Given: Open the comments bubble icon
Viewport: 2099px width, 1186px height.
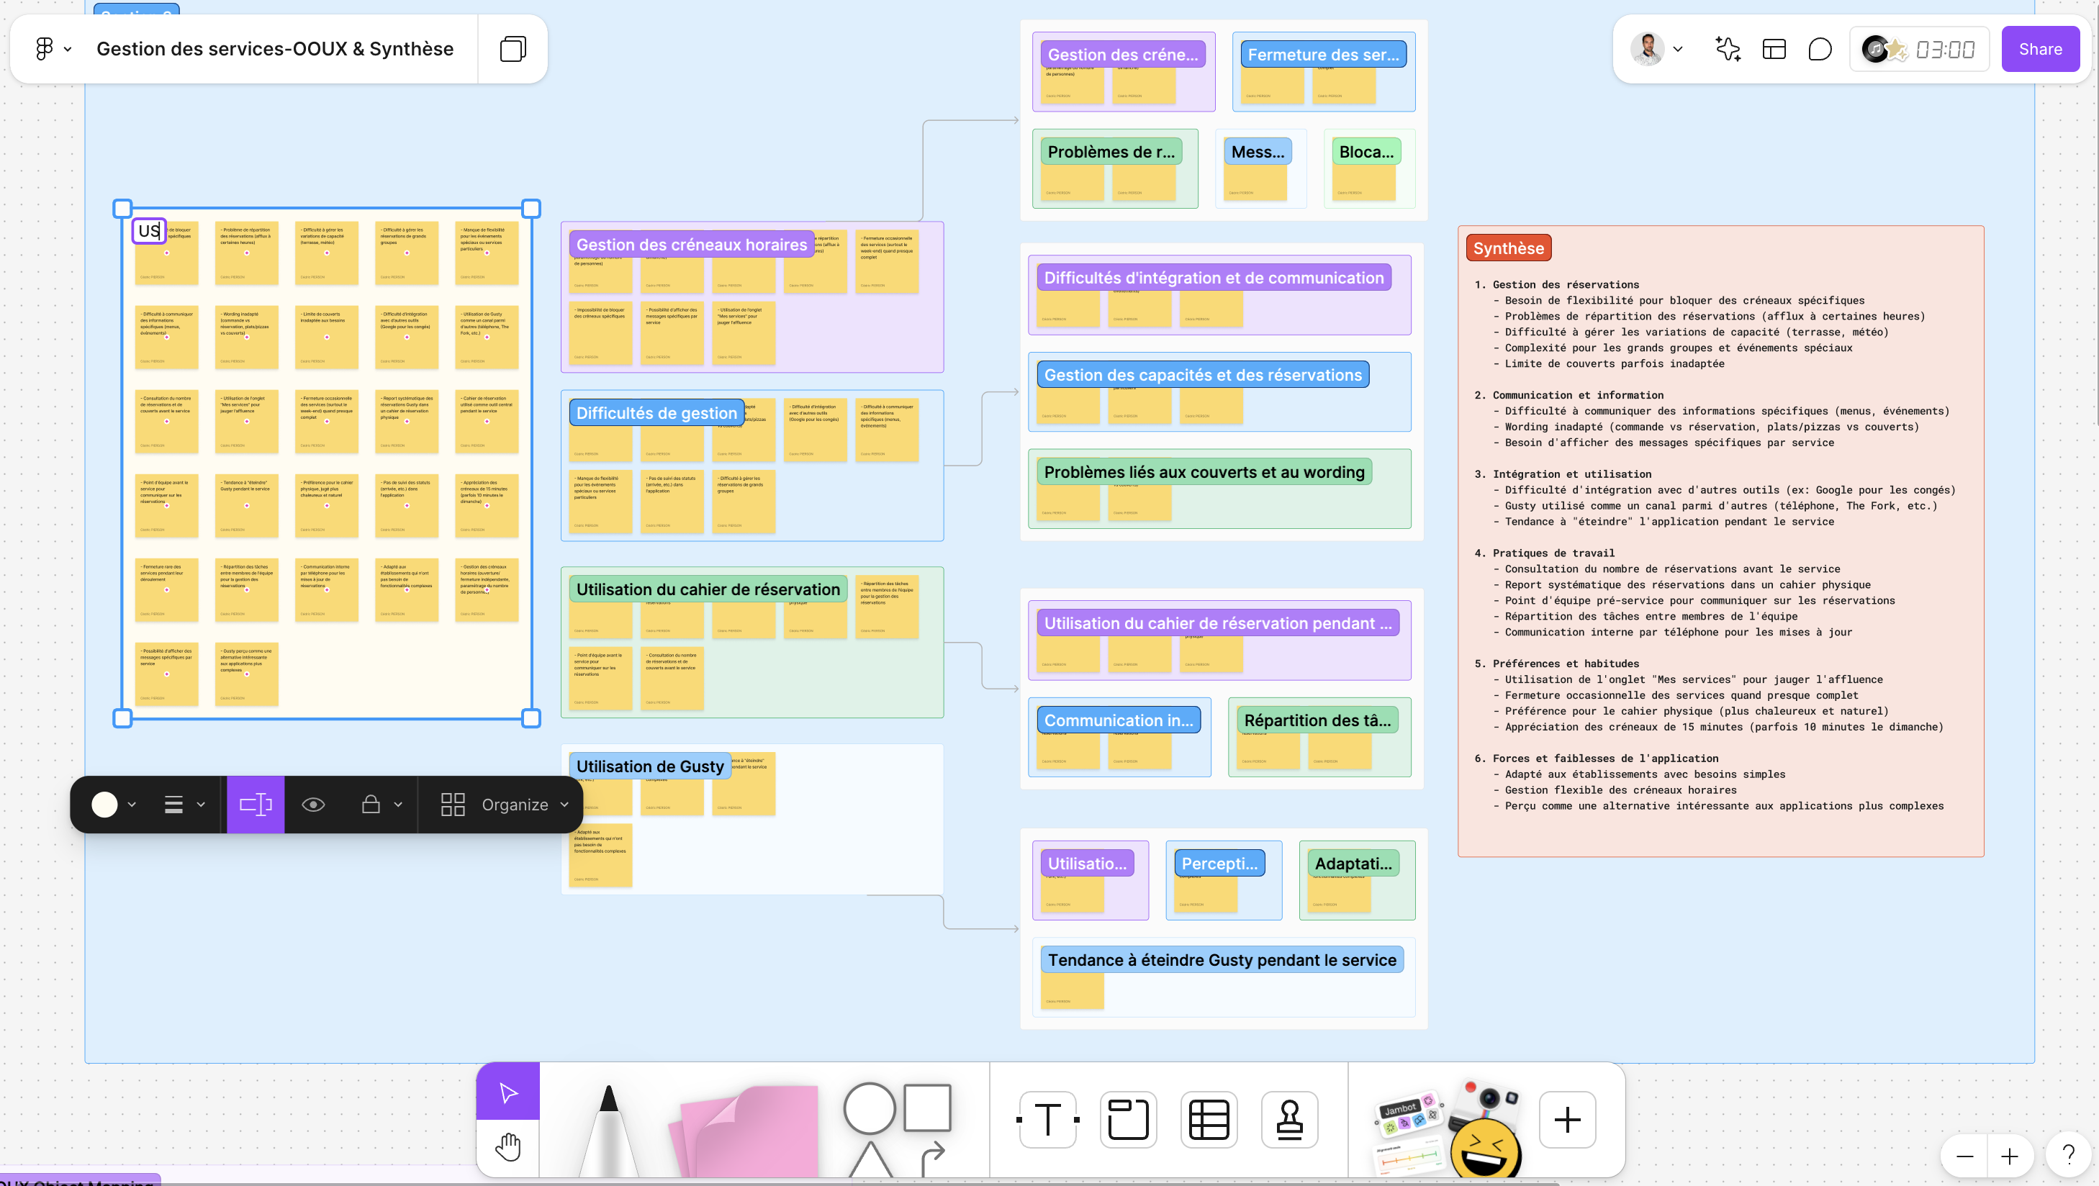Looking at the screenshot, I should click(1820, 49).
